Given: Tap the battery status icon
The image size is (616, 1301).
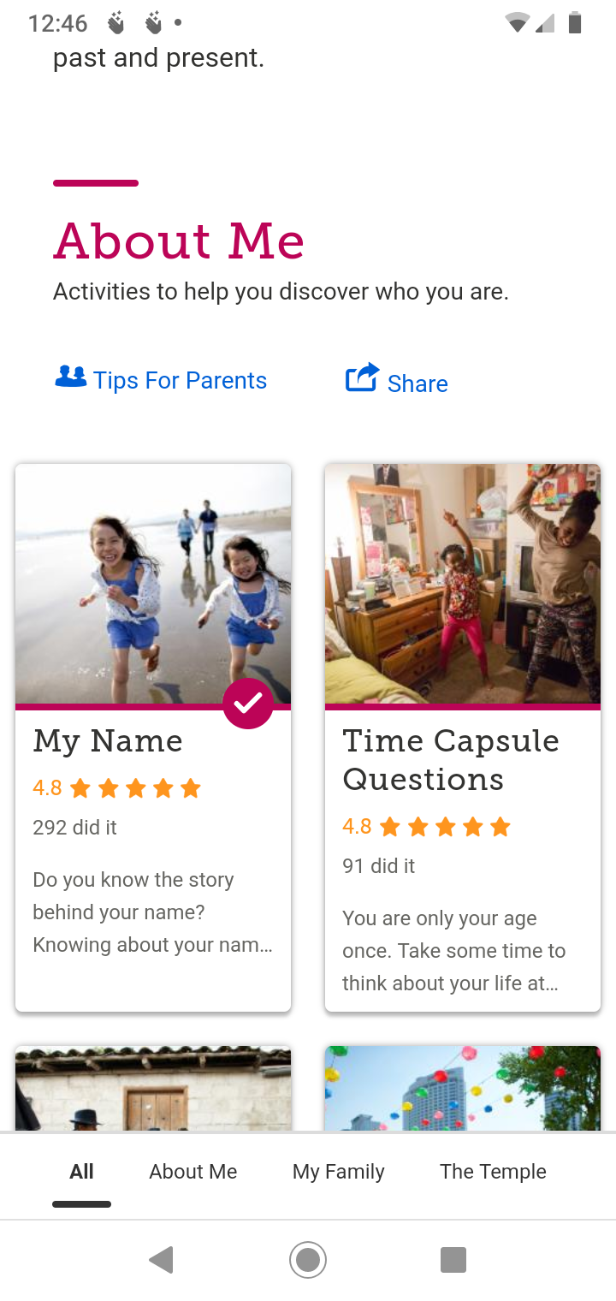Looking at the screenshot, I should click(575, 23).
